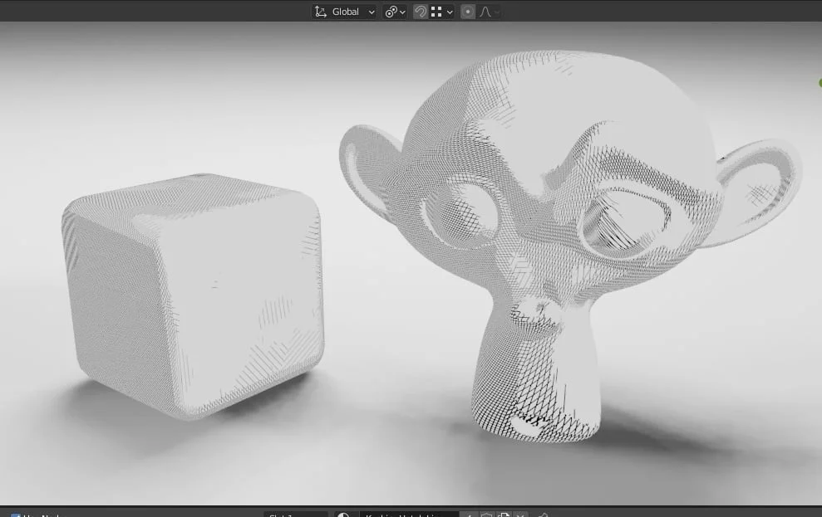Click the material preview swatch before the name

(x=345, y=514)
